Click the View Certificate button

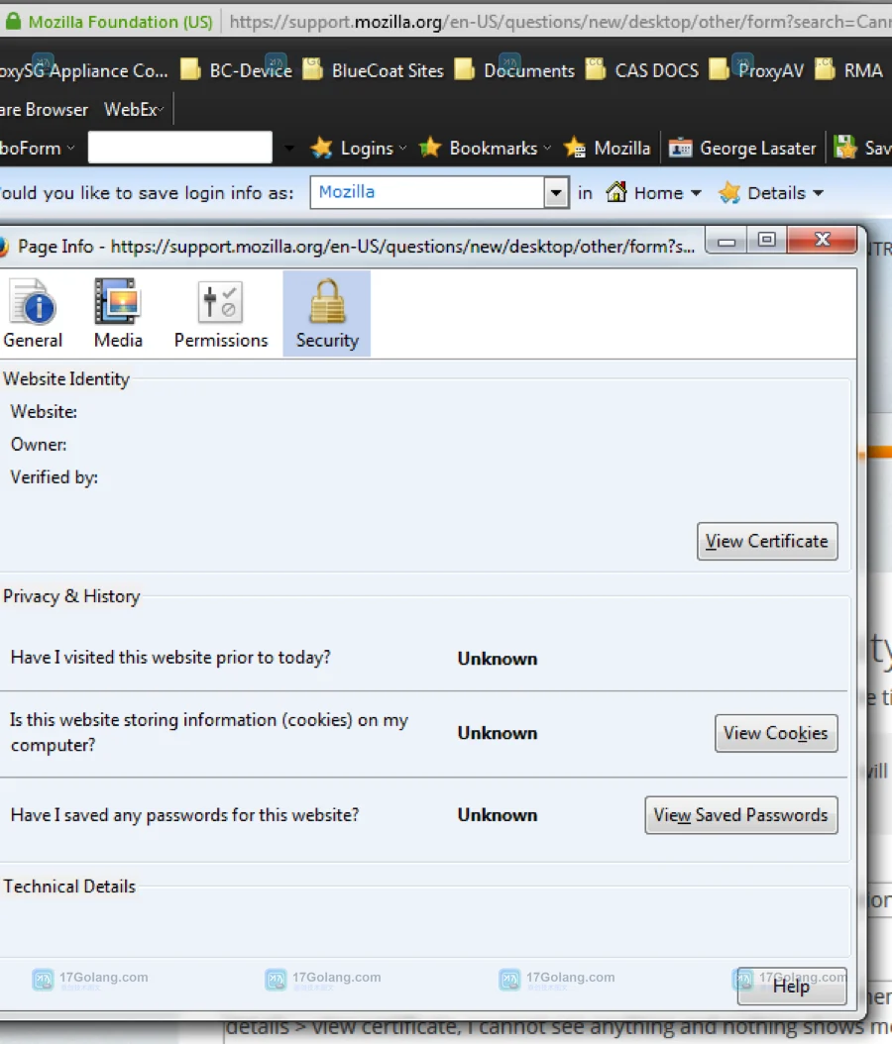click(767, 541)
